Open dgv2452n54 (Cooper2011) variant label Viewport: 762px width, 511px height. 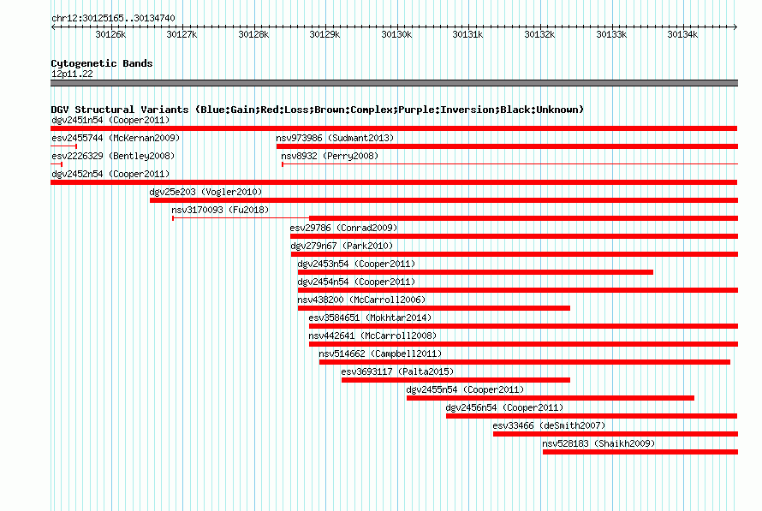(x=110, y=174)
